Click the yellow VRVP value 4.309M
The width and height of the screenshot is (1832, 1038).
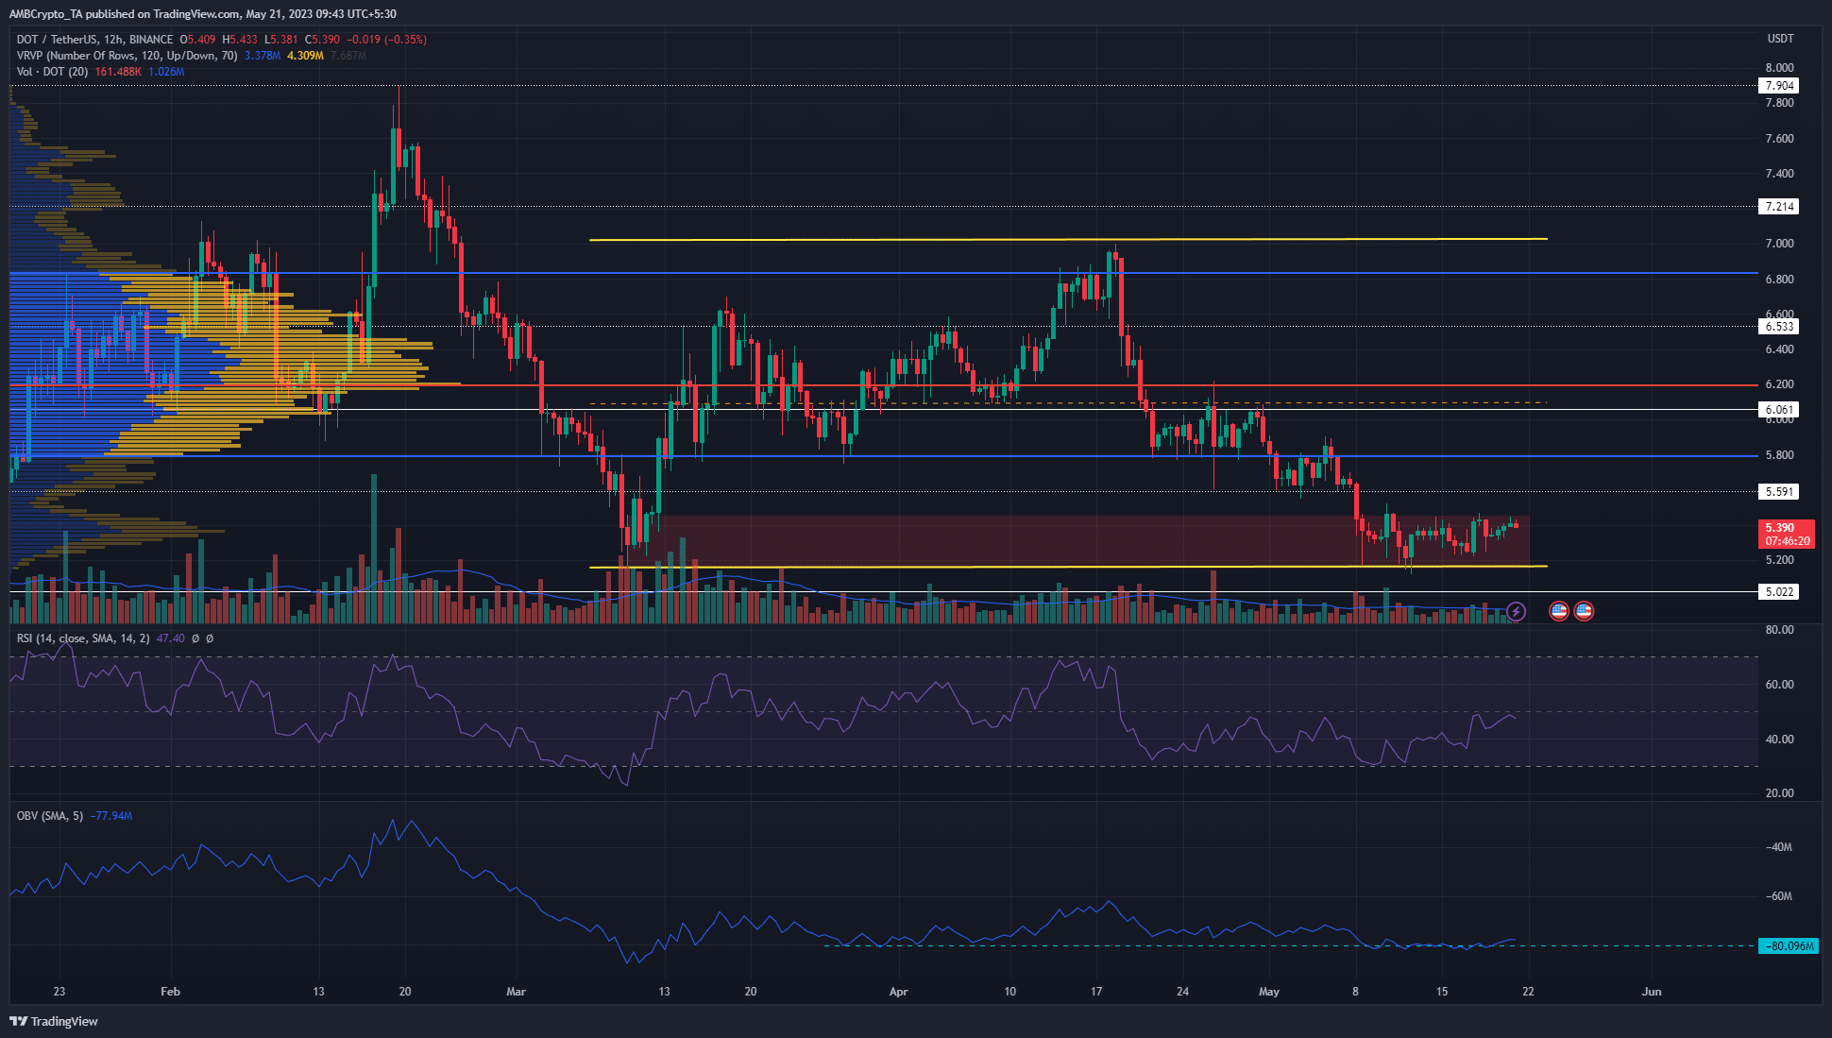coord(305,56)
